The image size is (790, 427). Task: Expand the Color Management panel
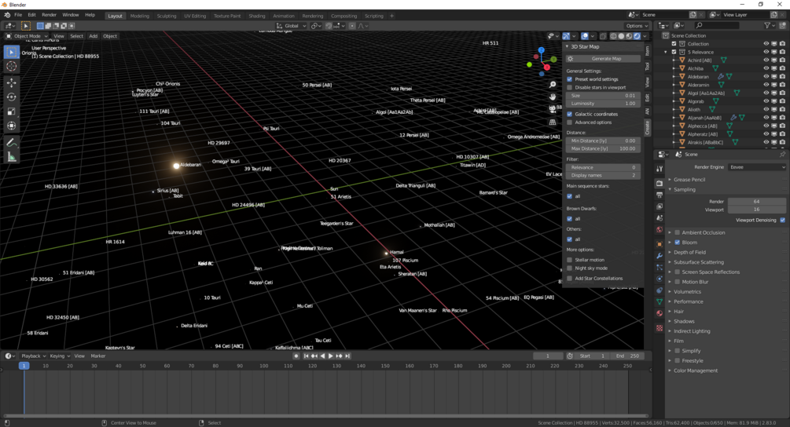point(696,370)
